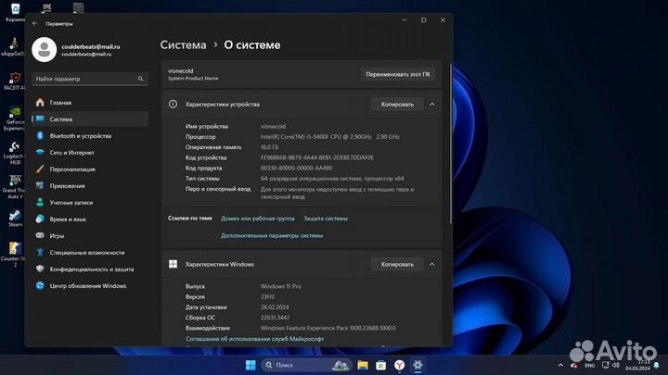This screenshot has height=375, width=668.
Task: Click the info icon beside Характеристики устройства
Action: pos(173,104)
